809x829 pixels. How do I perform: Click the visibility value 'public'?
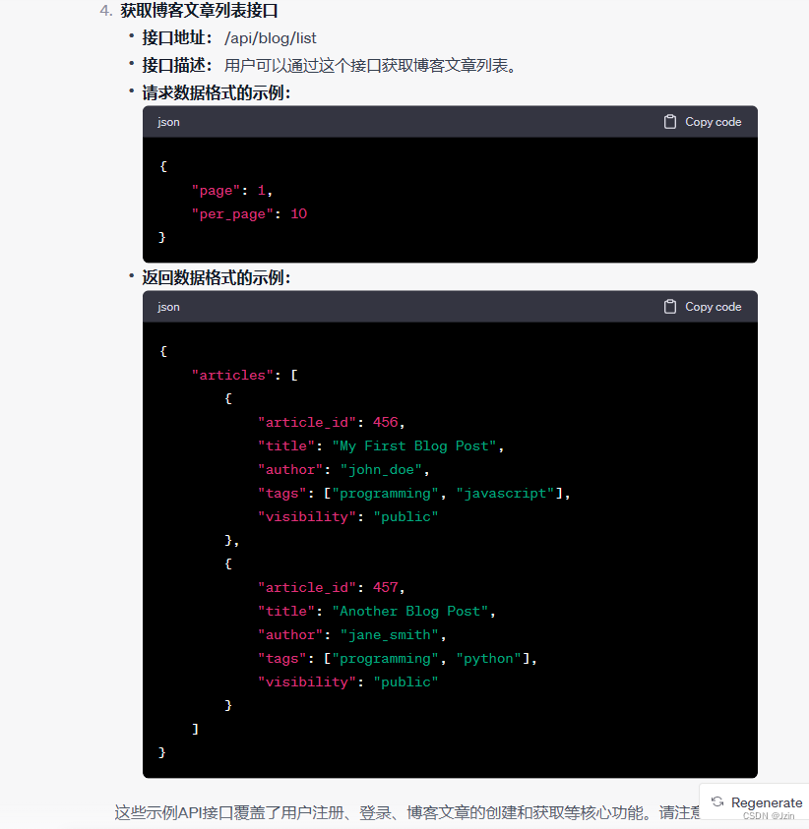point(405,516)
